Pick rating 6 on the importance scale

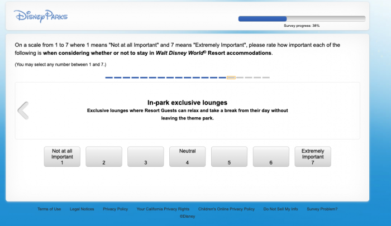coord(271,157)
